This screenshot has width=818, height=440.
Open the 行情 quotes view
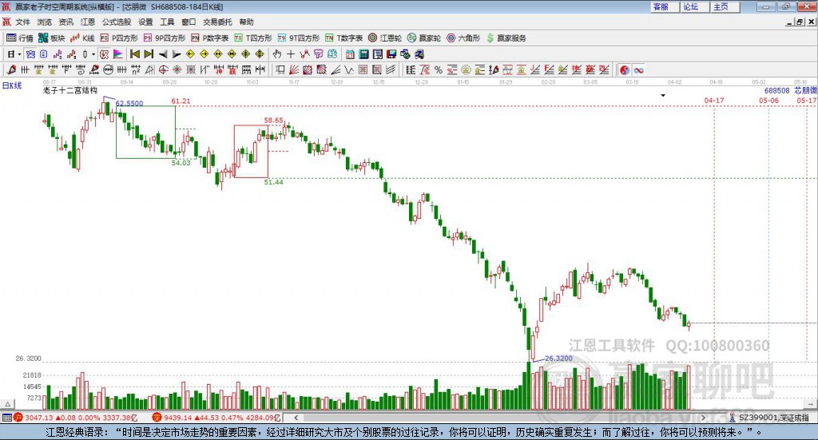(19, 38)
